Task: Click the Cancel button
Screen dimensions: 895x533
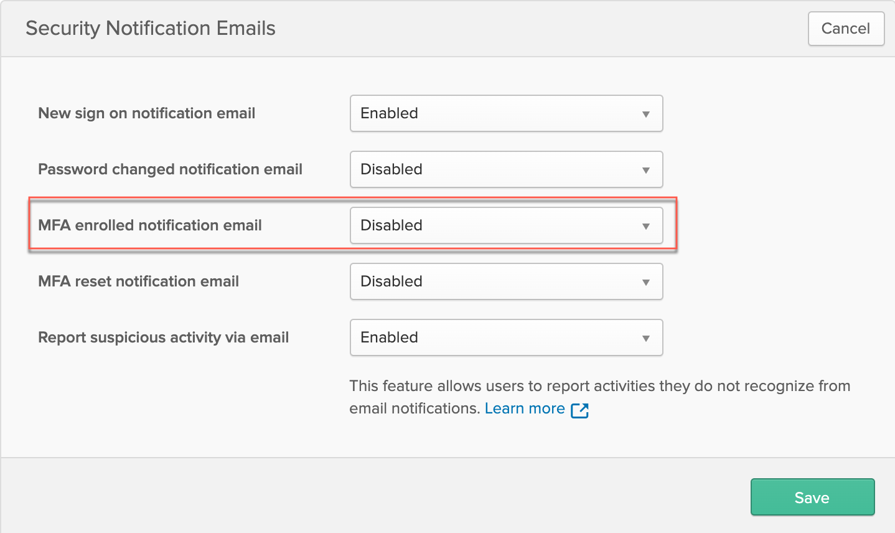Action: coord(846,29)
